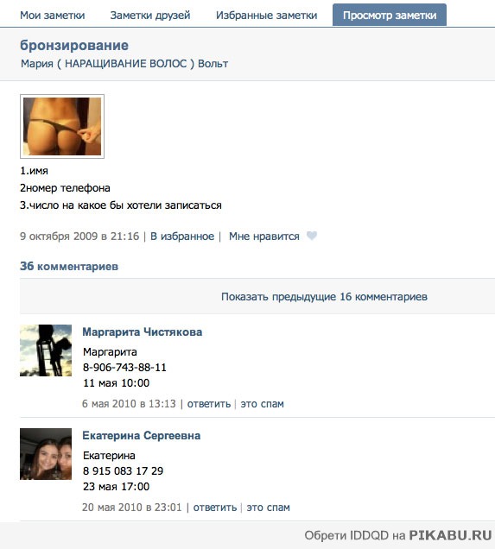Open Екатерина Сергеевна's avatar photo
This screenshot has width=495, height=549.
point(46,454)
